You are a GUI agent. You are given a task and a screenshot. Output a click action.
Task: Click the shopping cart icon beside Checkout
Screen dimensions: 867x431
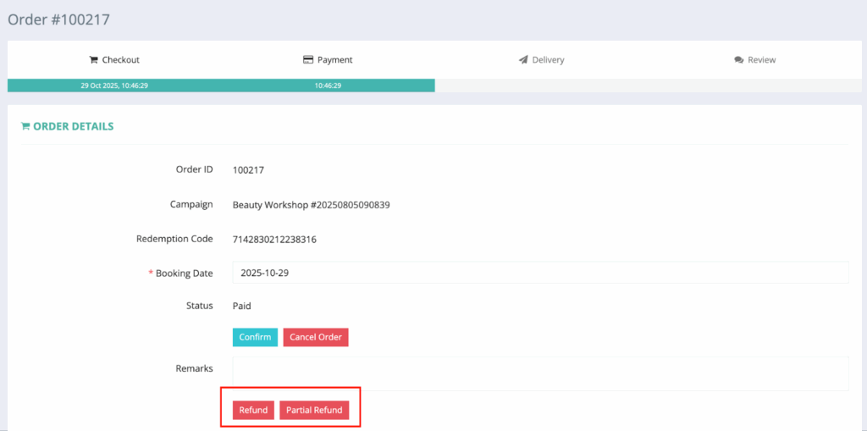coord(94,60)
